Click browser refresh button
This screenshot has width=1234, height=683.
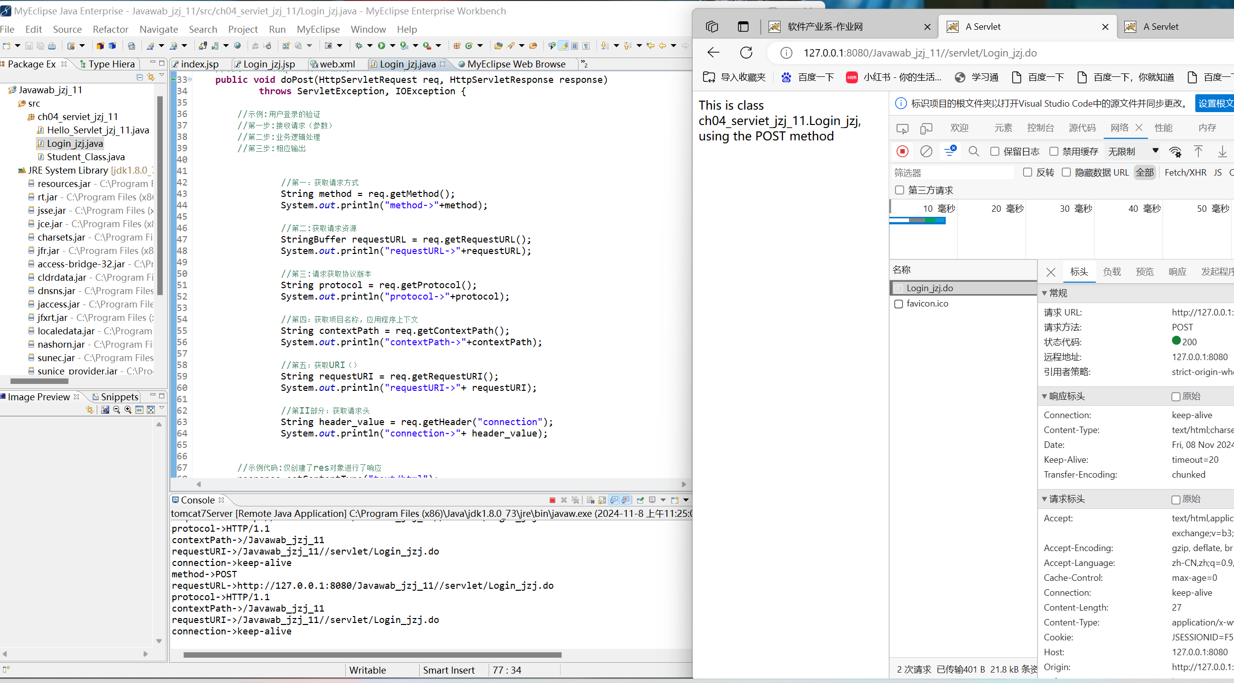[x=746, y=53]
